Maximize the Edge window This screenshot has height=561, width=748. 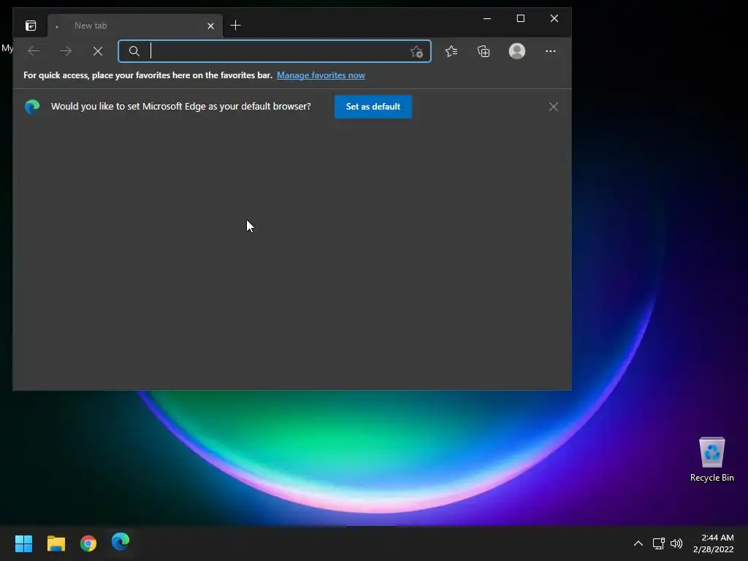[x=520, y=18]
